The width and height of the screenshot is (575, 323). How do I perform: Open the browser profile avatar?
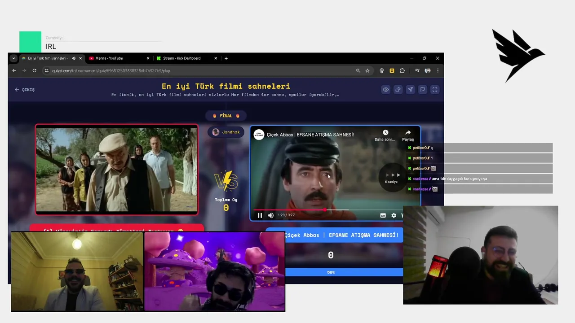(x=428, y=70)
